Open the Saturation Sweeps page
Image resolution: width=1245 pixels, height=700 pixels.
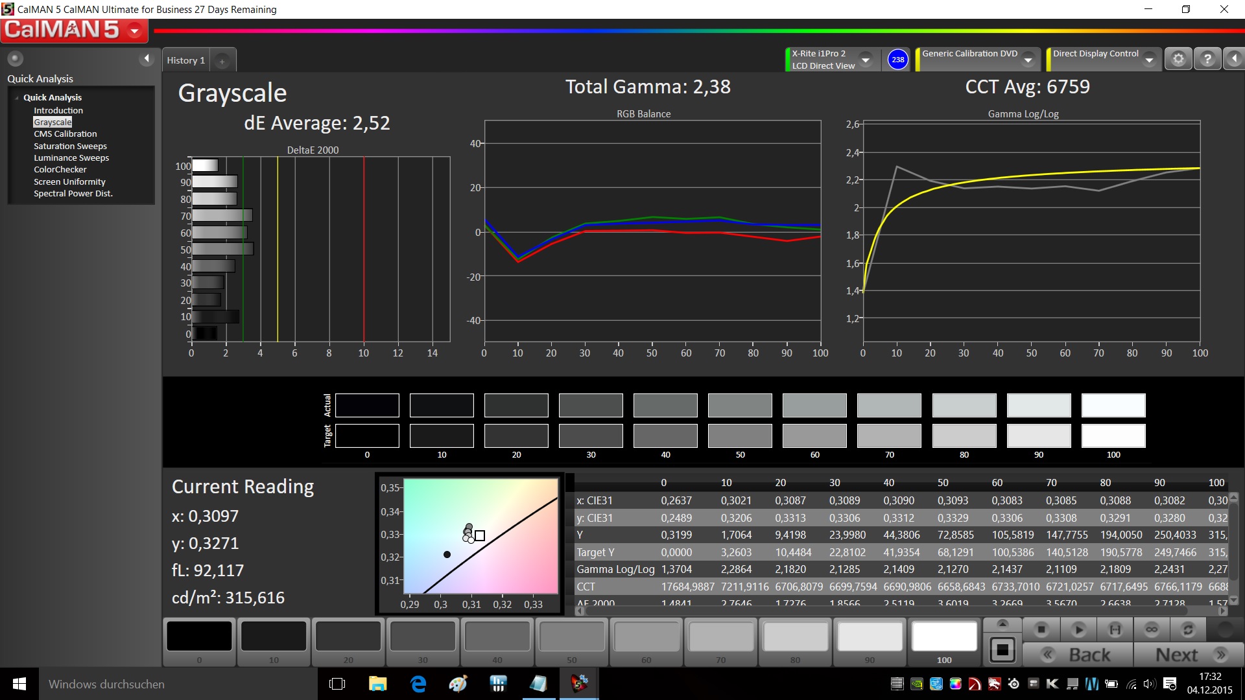[70, 146]
